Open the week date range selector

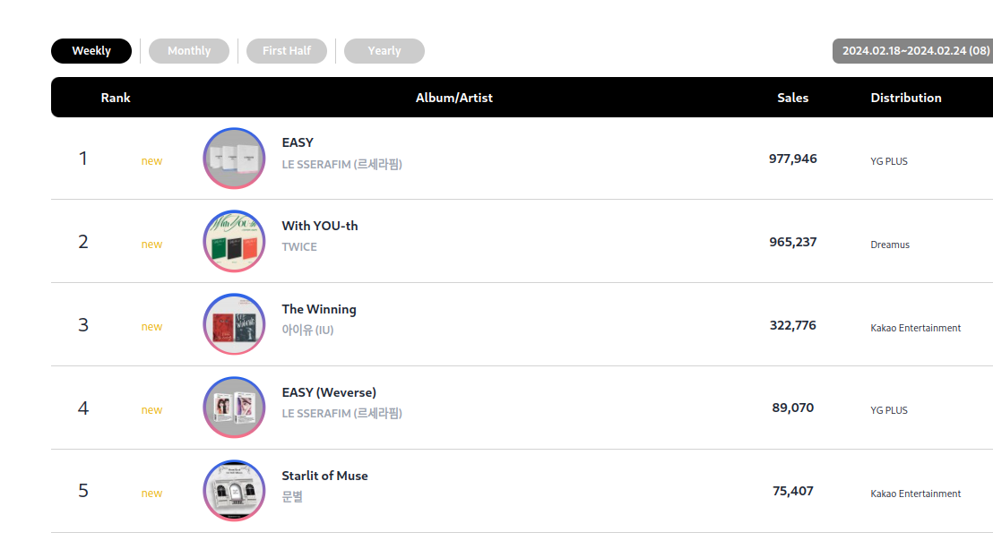coord(914,51)
